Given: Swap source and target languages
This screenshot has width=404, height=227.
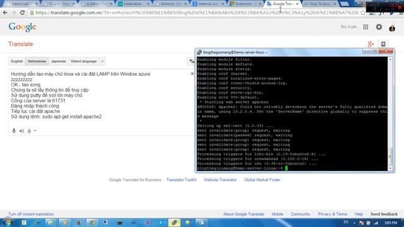Looking at the screenshot, I should coord(191,61).
